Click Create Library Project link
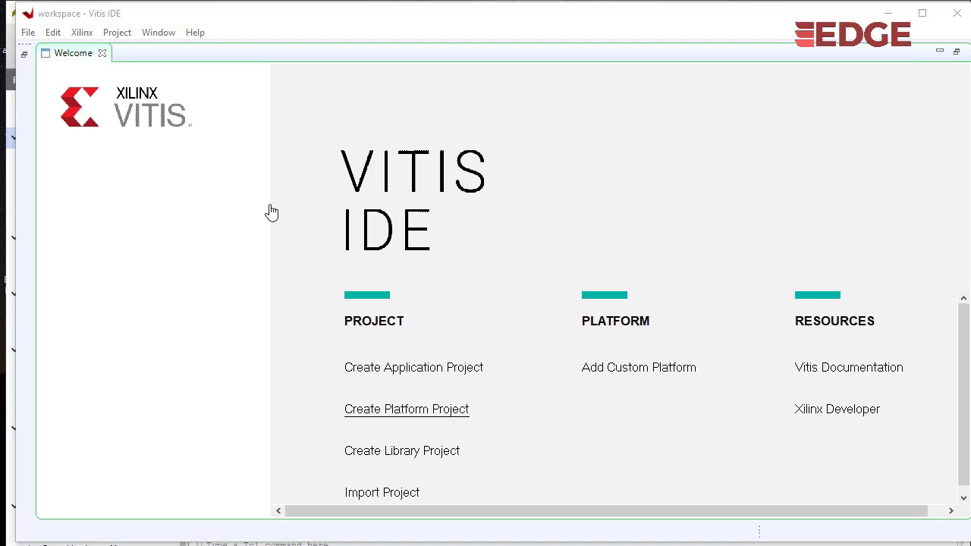The width and height of the screenshot is (971, 546). coord(402,450)
